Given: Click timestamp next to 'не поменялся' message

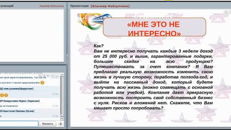Looking at the screenshot, I should pyautogui.click(x=55, y=106).
